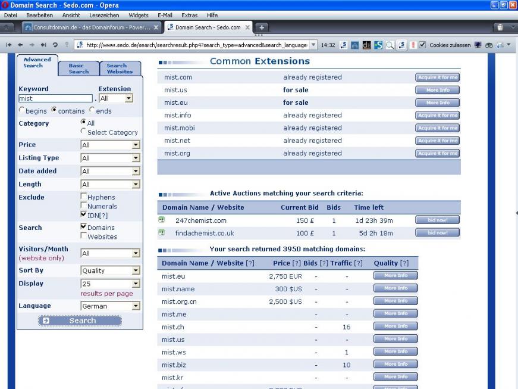Screen dimensions: 518x389
Task: Choose the 'Select Category' radio option
Action: 83,131
